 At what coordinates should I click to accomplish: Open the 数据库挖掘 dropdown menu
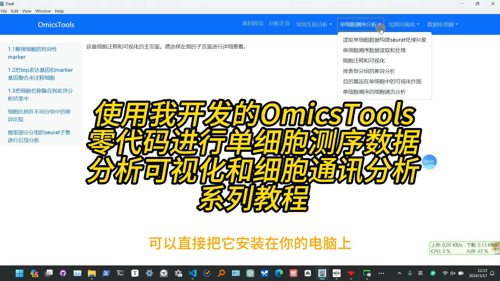pos(443,25)
